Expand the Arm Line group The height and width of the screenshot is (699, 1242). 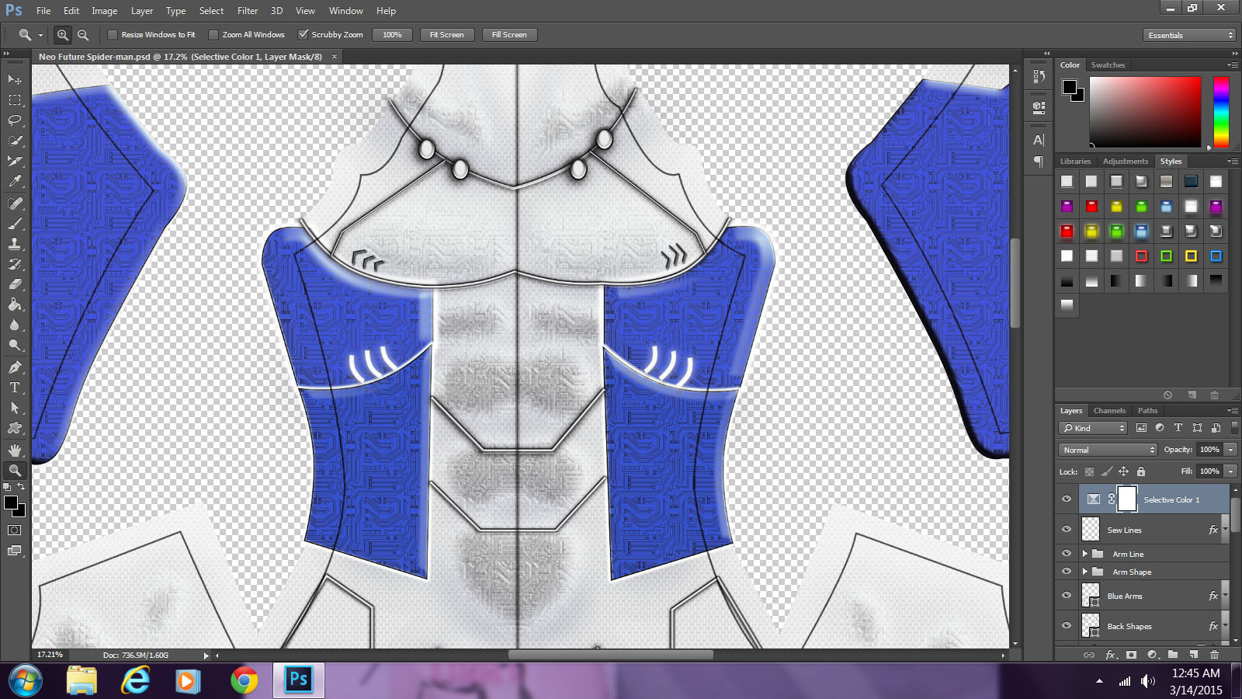click(x=1084, y=554)
